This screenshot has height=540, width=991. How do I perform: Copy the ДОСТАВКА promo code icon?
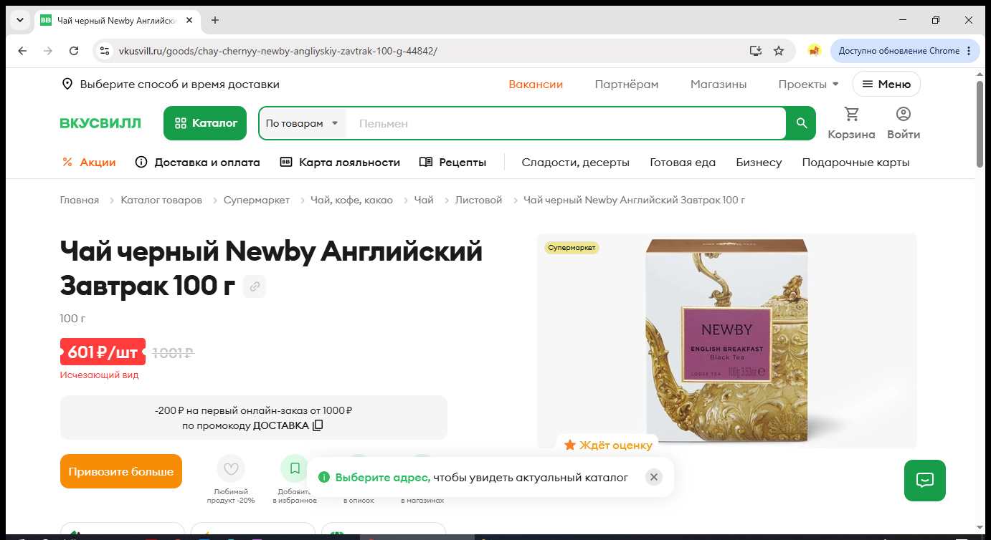pos(318,425)
